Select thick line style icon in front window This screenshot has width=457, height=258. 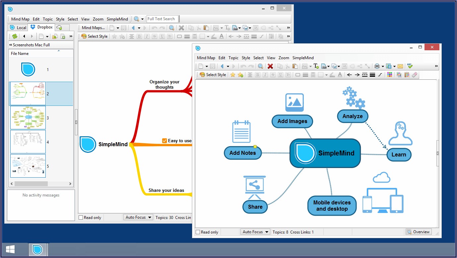pos(372,75)
